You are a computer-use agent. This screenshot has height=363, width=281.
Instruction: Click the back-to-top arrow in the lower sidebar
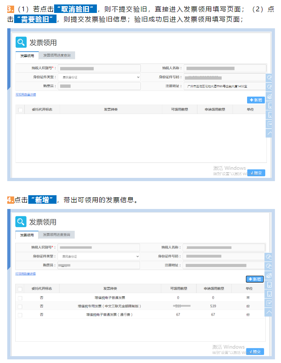269,312
